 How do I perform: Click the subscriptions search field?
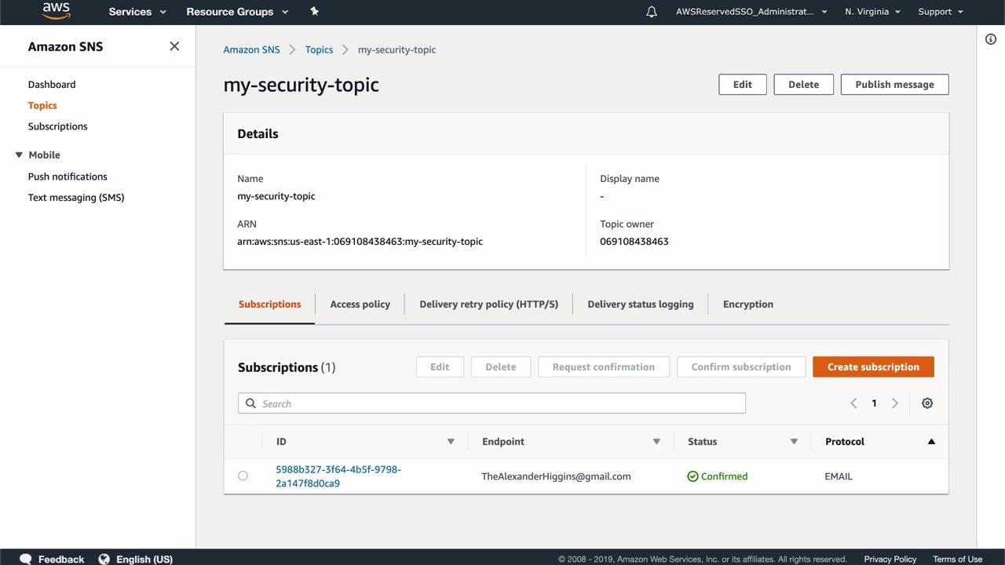point(492,403)
